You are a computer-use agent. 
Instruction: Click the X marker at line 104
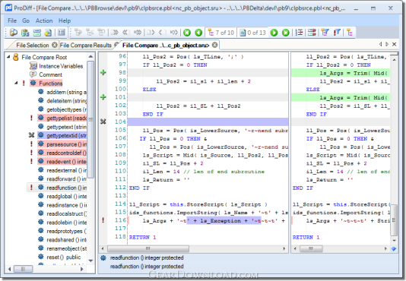pyautogui.click(x=103, y=122)
